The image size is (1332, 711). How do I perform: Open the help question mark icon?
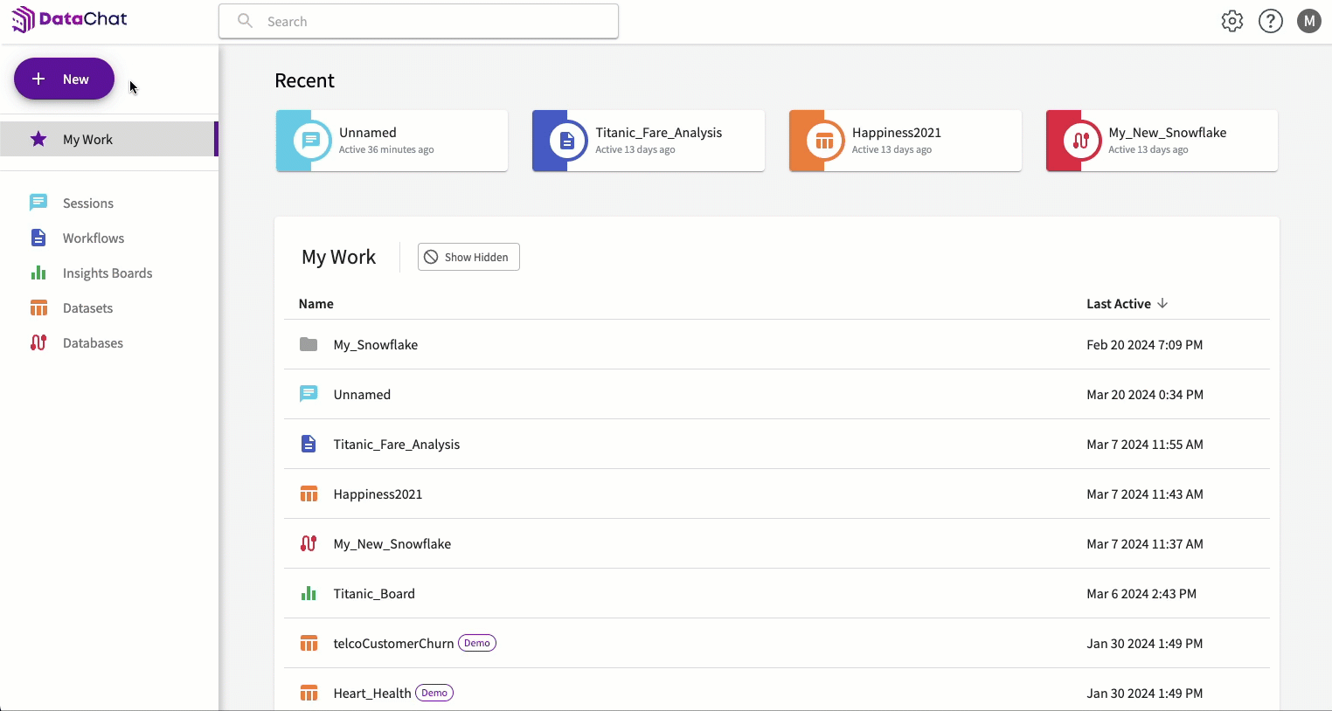coord(1271,21)
